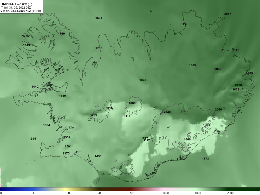Select the 1001 label on the color scale

(x=198, y=193)
